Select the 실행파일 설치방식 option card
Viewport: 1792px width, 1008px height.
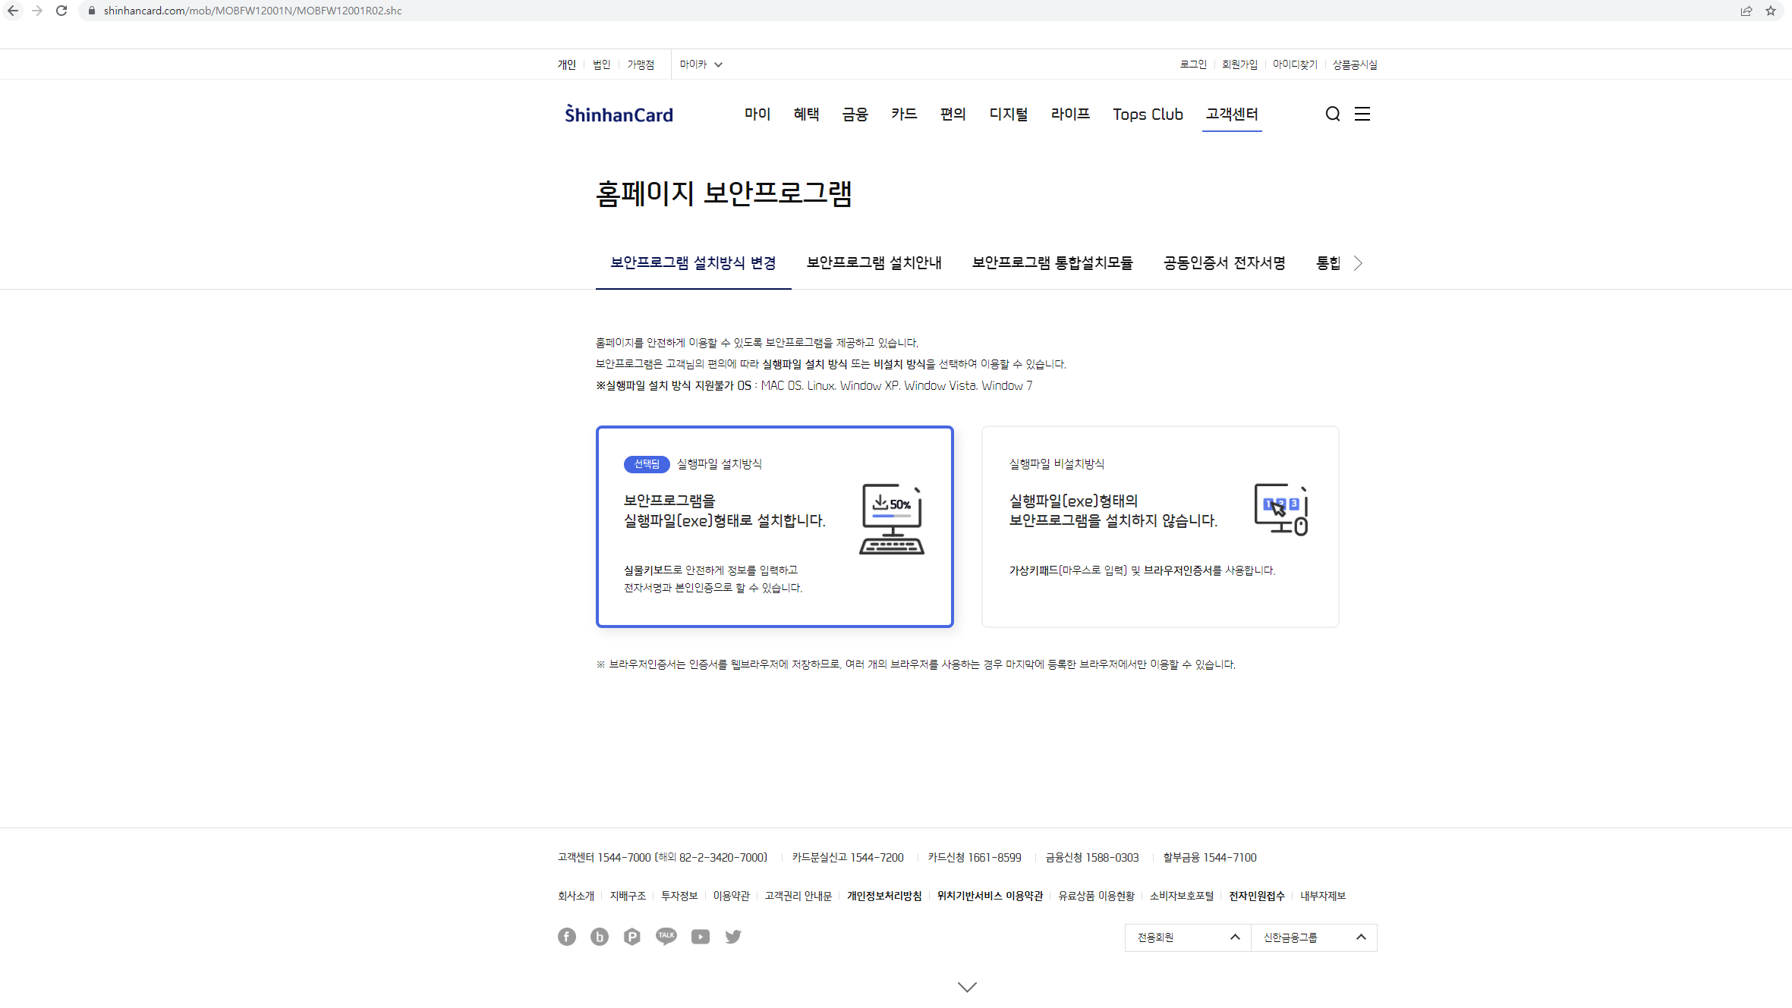pyautogui.click(x=774, y=526)
